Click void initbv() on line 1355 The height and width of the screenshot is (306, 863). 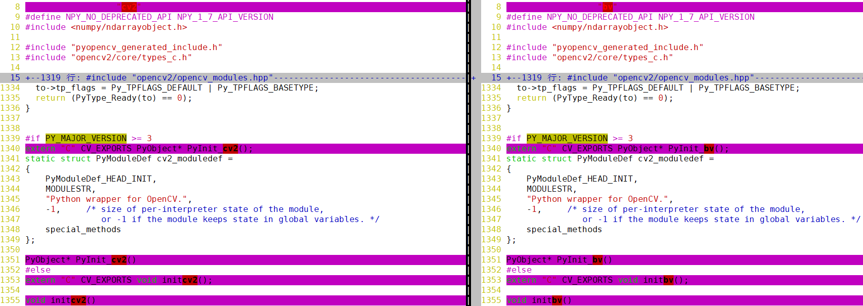tap(539, 300)
